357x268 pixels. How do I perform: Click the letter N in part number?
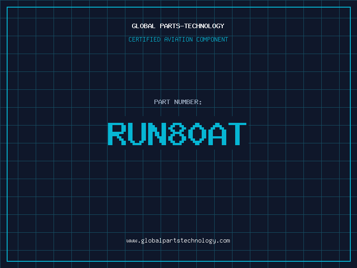[157, 134]
